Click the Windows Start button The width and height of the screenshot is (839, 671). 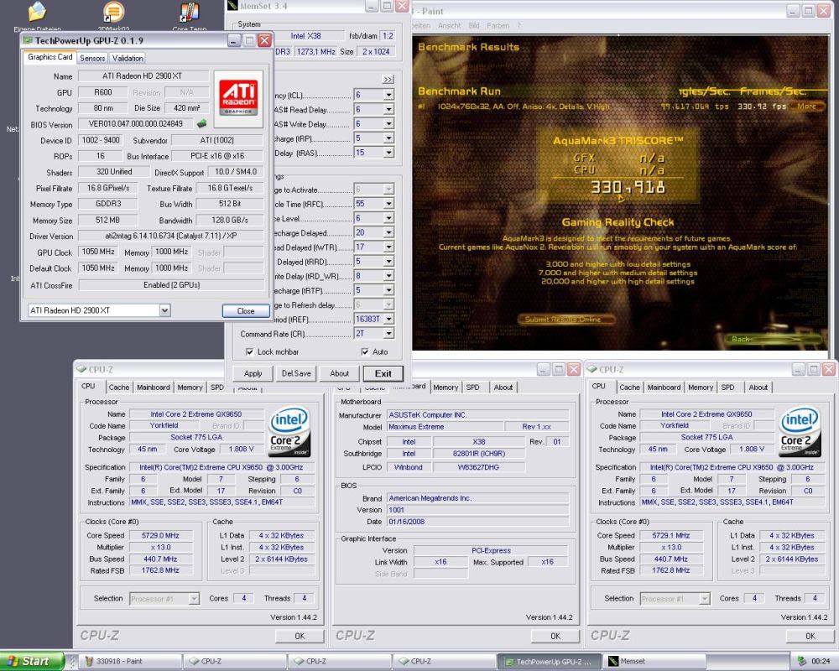click(x=32, y=661)
